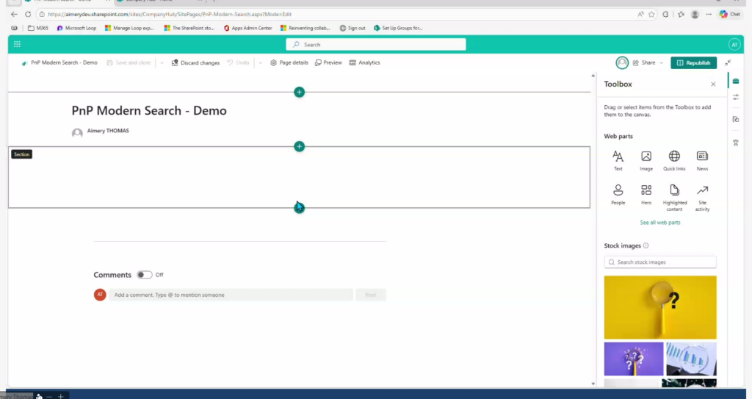Open page Analytics

click(x=364, y=62)
